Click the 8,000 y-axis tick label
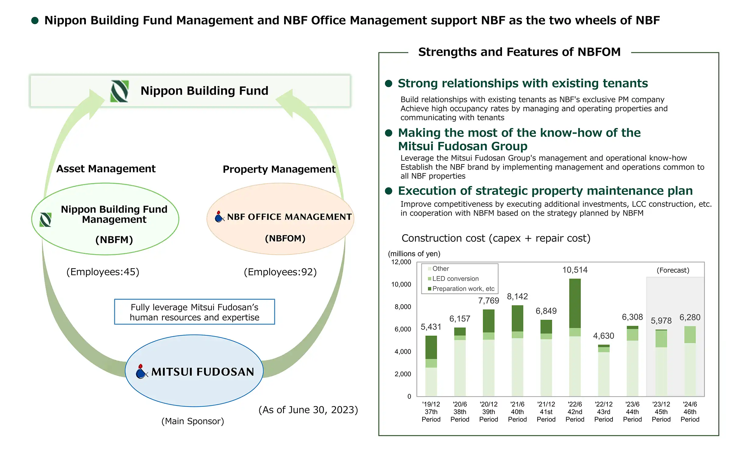 pos(403,307)
